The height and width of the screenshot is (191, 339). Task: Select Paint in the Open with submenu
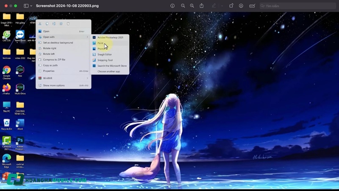point(100,43)
